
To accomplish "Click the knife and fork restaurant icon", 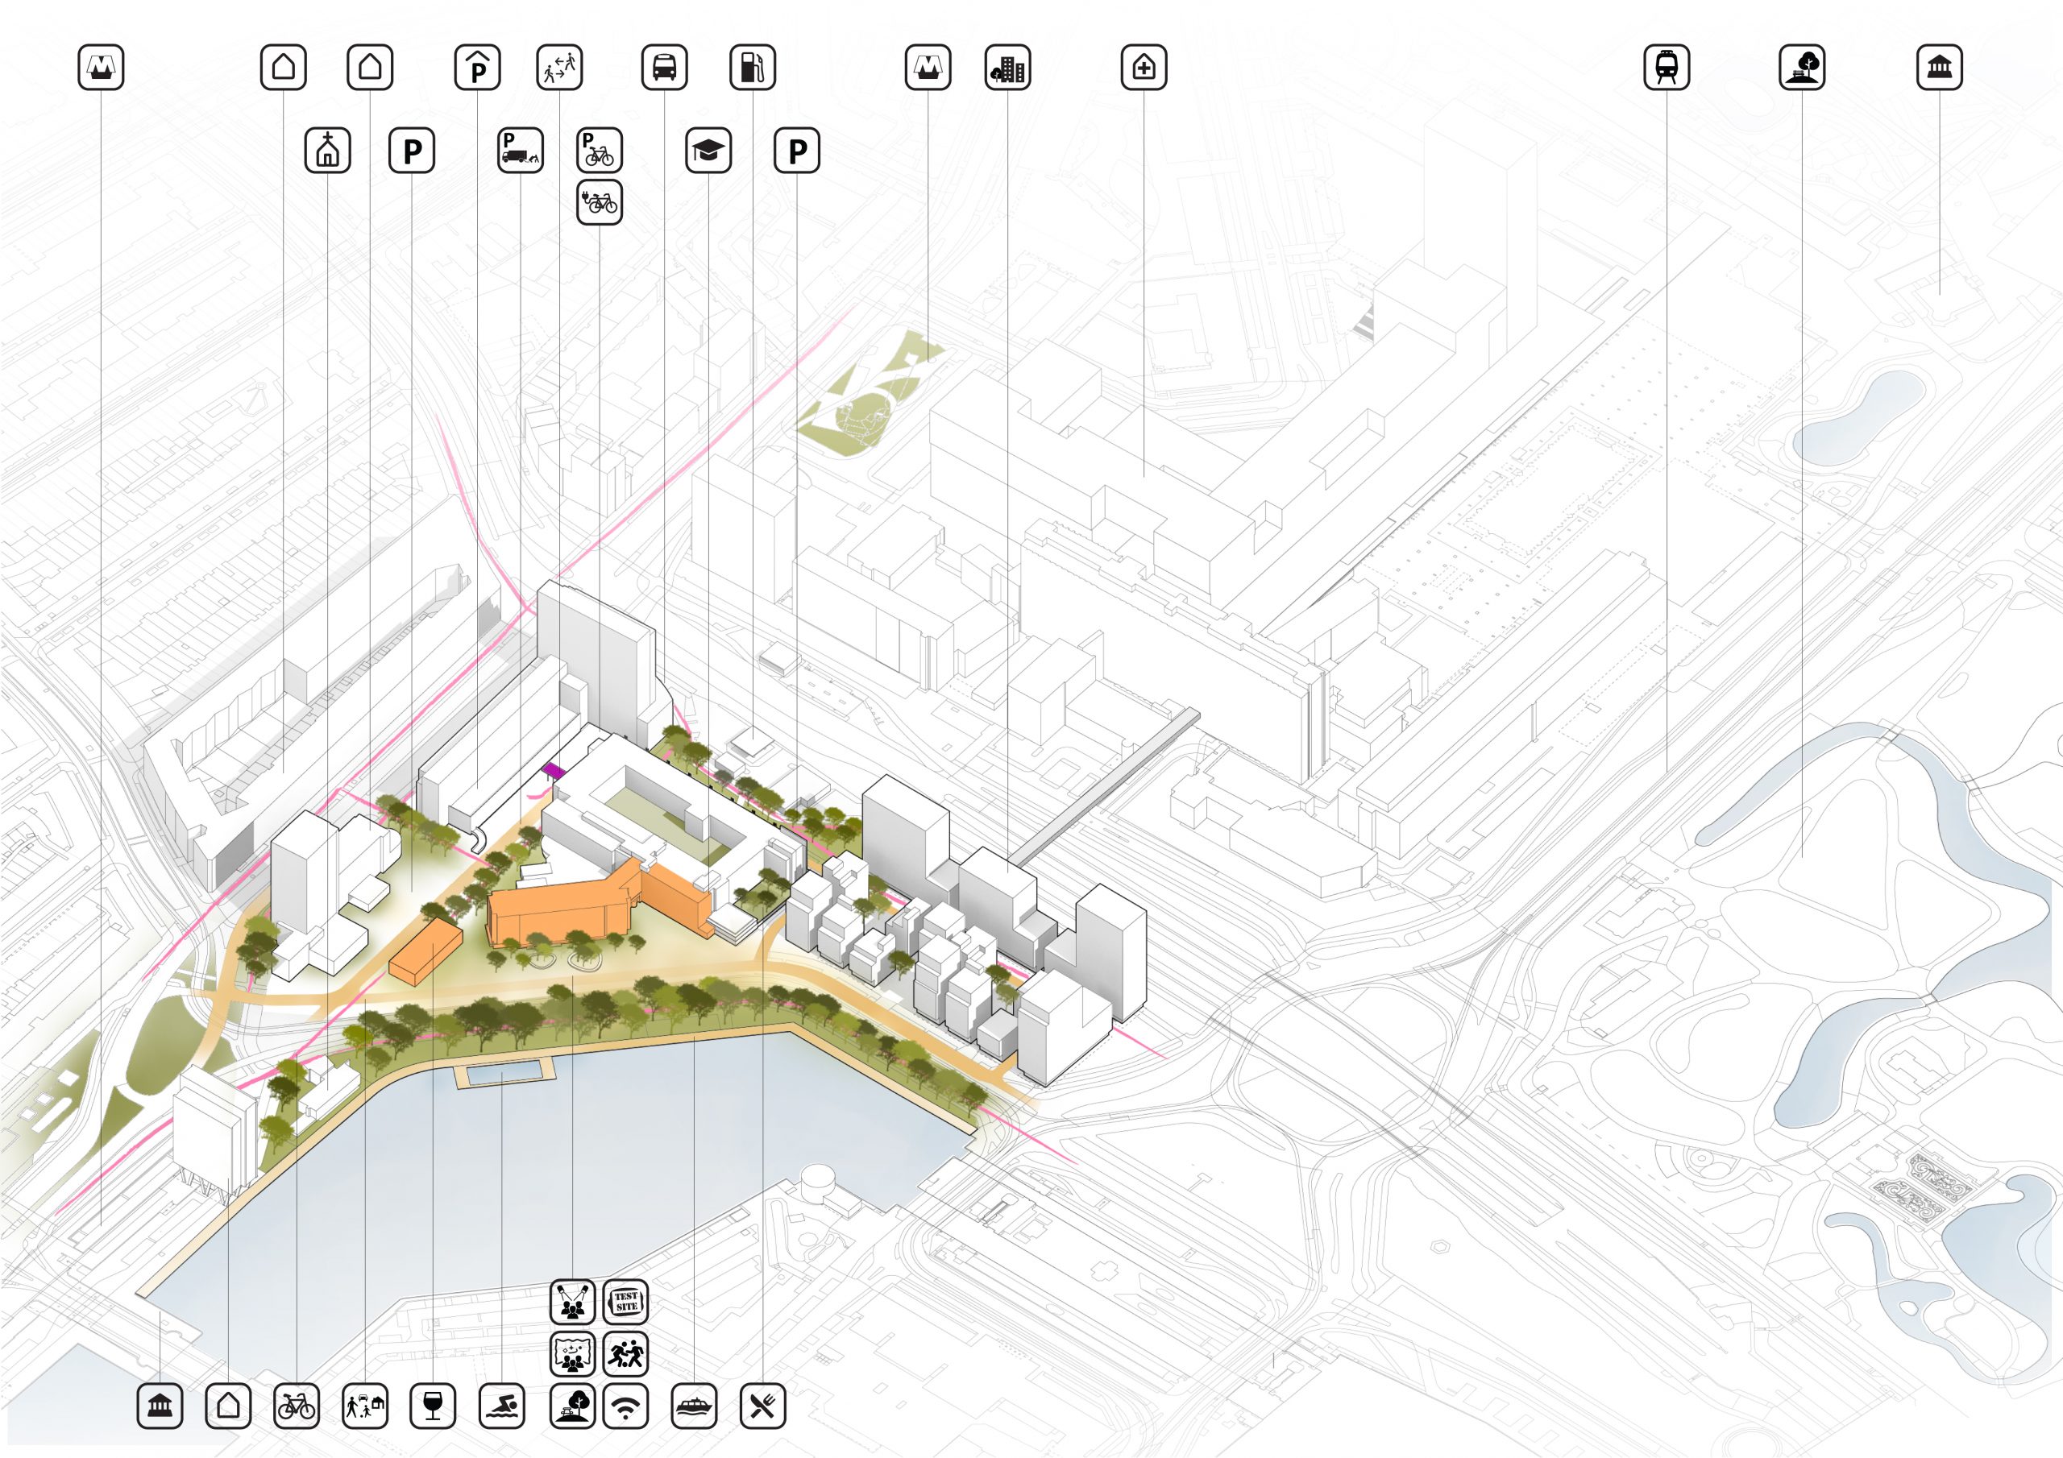I will click(763, 1406).
